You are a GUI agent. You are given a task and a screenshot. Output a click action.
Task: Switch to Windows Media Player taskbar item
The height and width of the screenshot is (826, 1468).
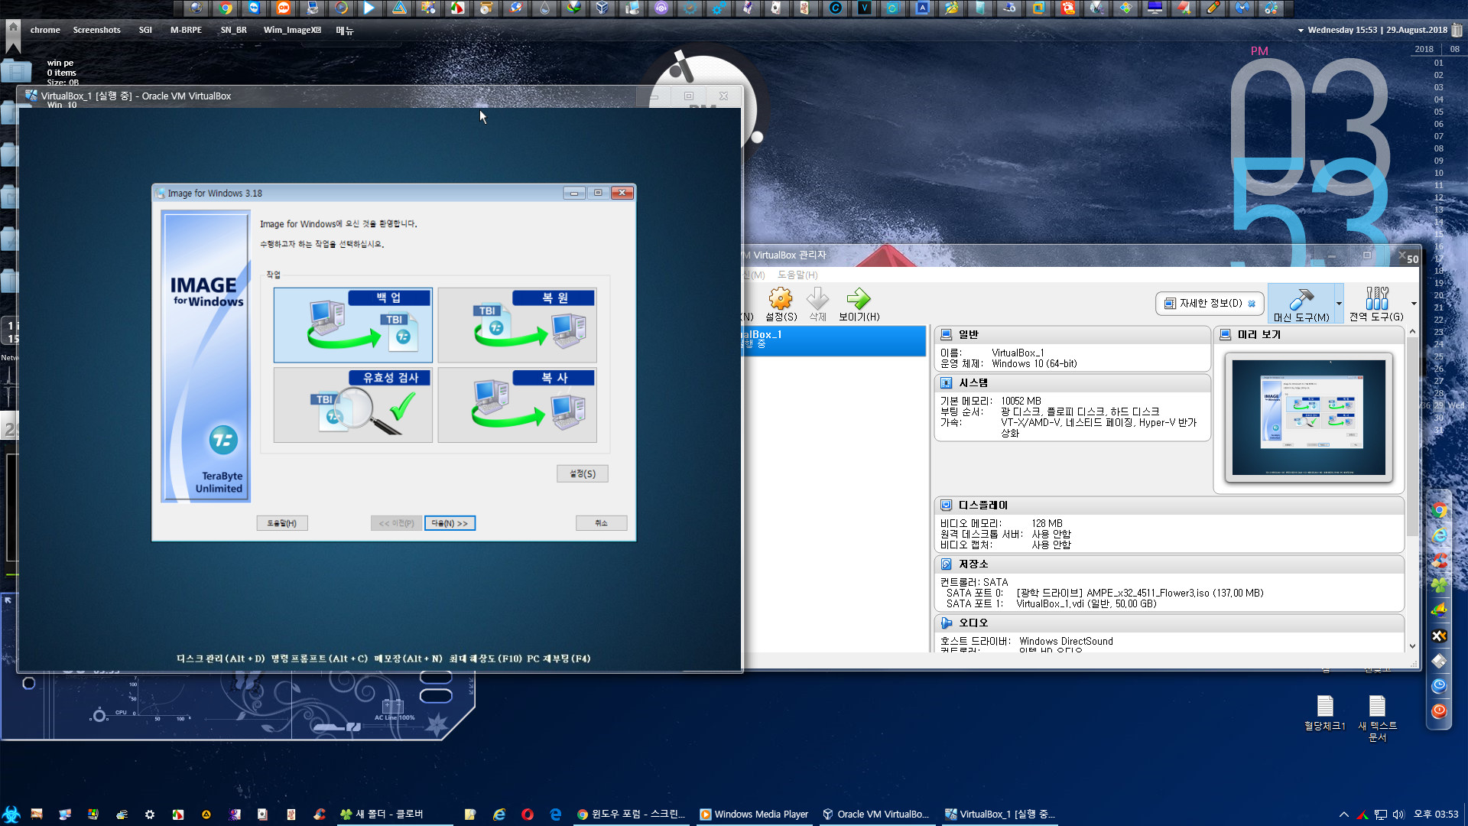click(755, 815)
